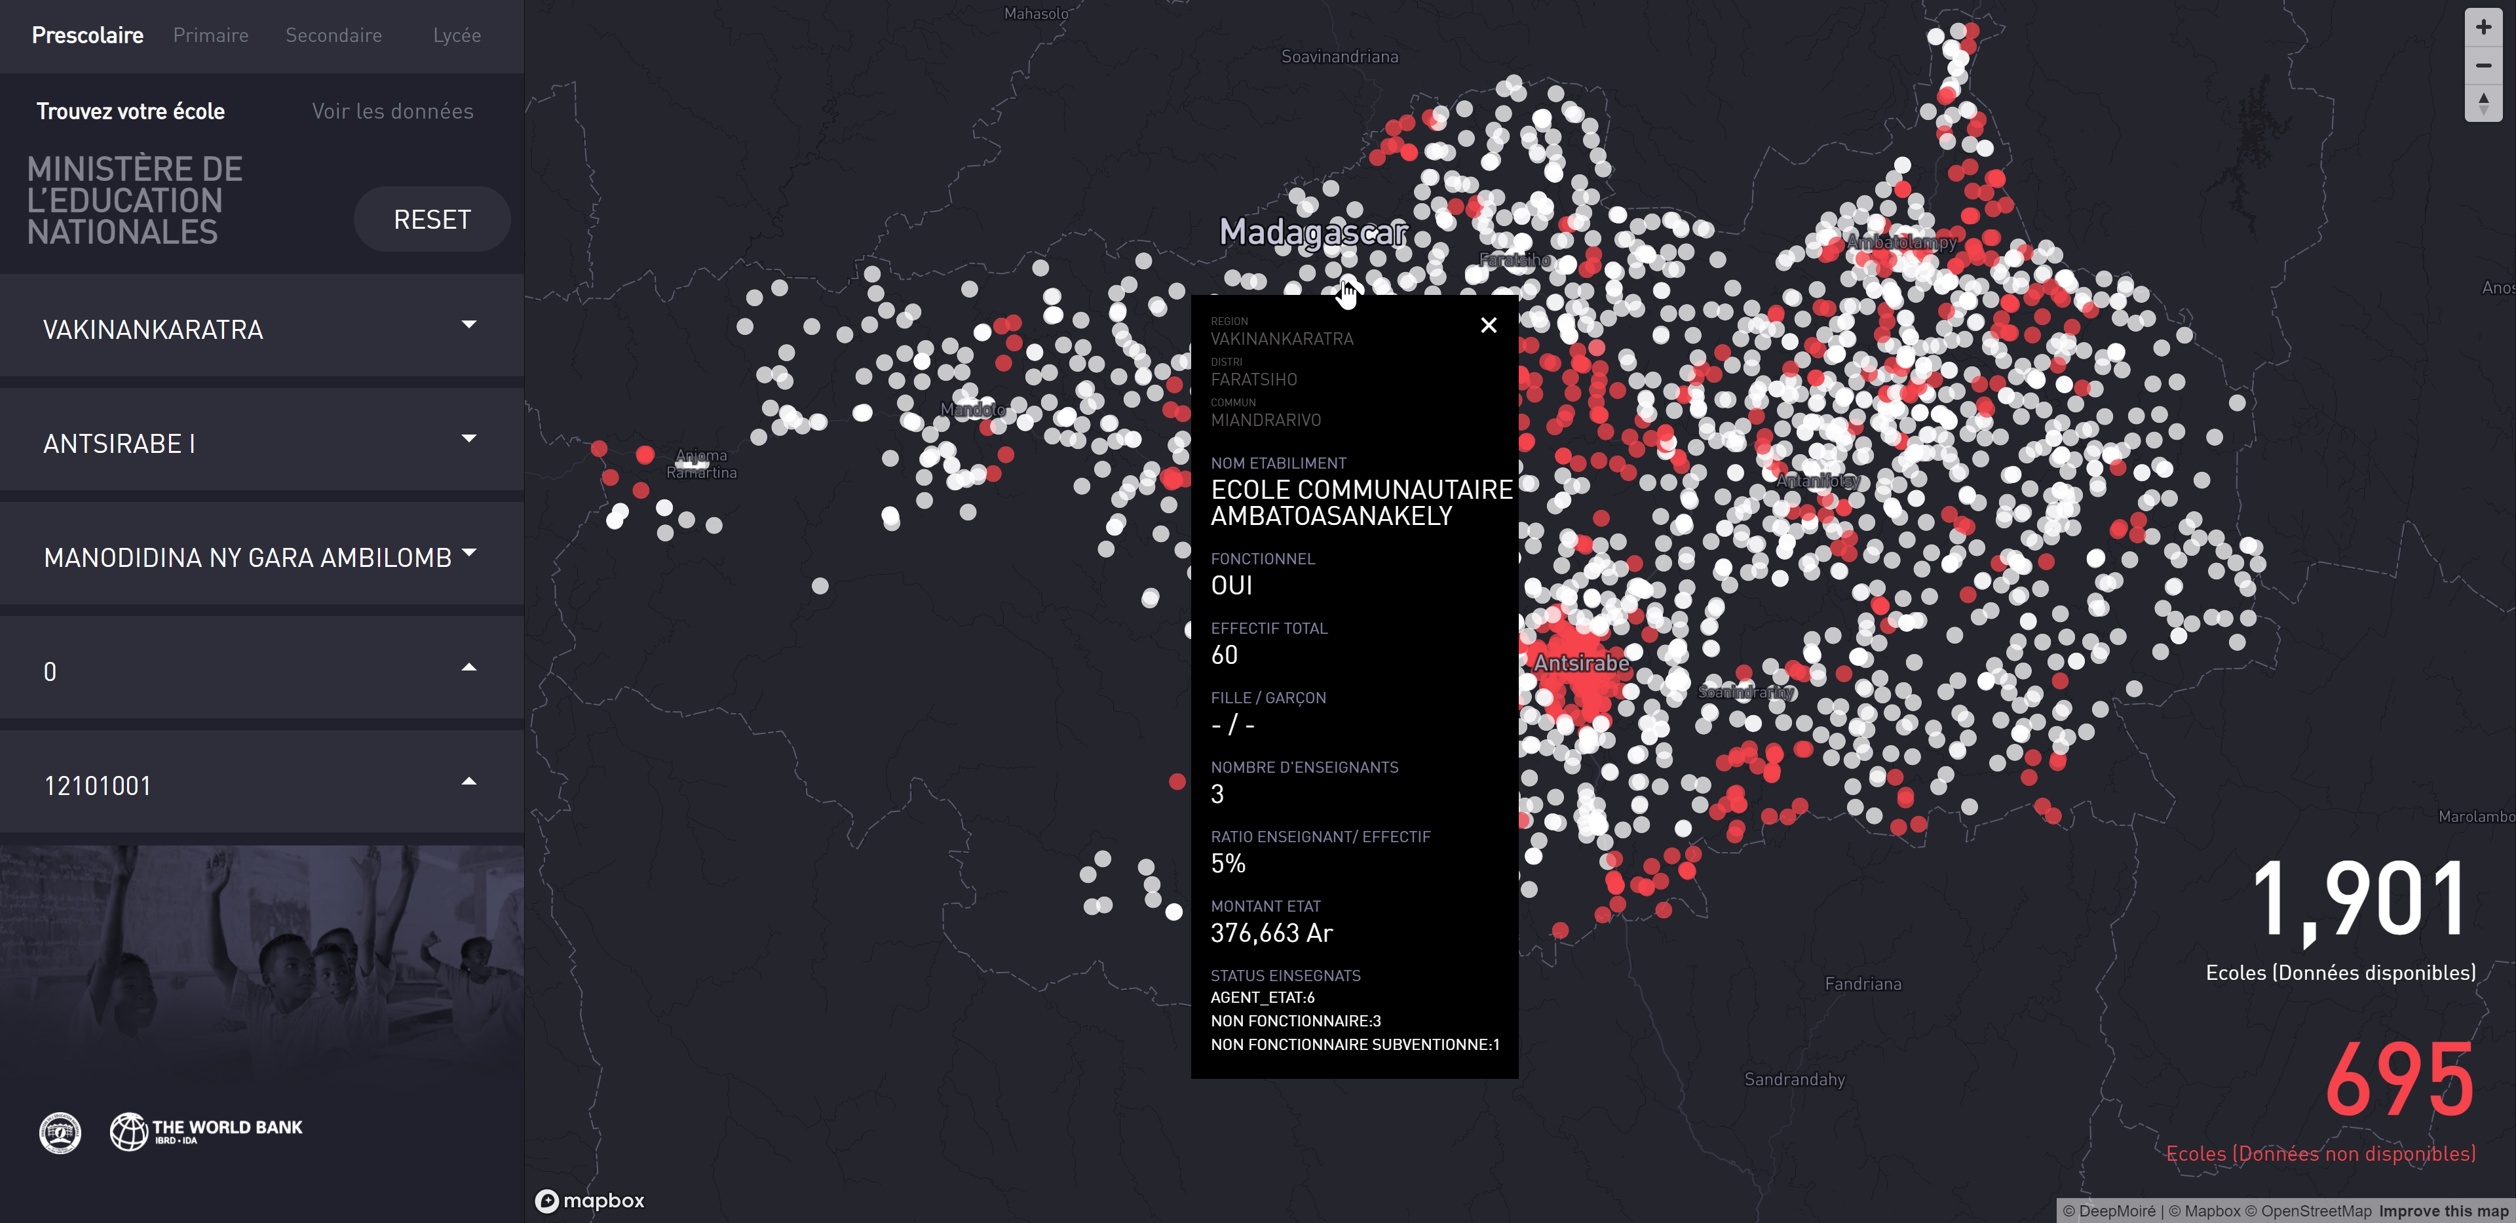
Task: Click the Mapbox logo
Action: [x=590, y=1201]
